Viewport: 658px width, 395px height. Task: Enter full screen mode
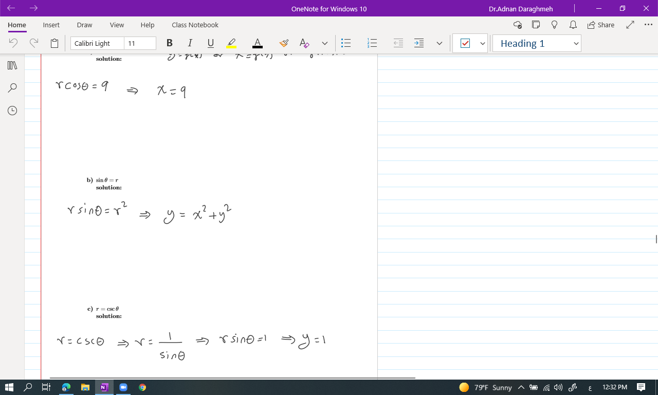tap(630, 25)
